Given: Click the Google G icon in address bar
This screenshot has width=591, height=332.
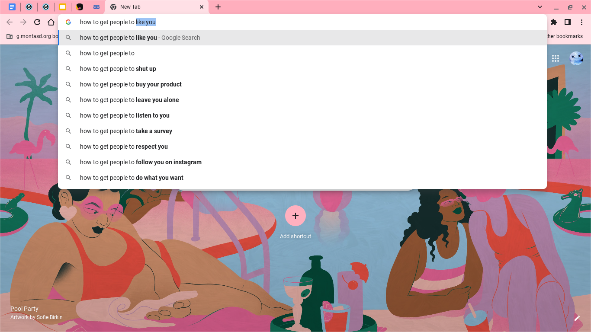Looking at the screenshot, I should [68, 22].
